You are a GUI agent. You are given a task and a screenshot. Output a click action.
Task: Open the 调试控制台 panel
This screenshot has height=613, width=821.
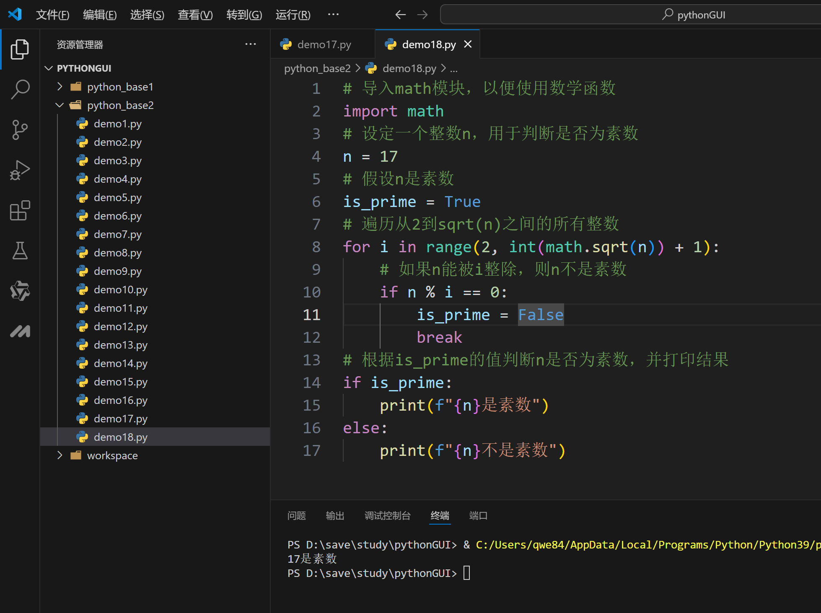[388, 516]
